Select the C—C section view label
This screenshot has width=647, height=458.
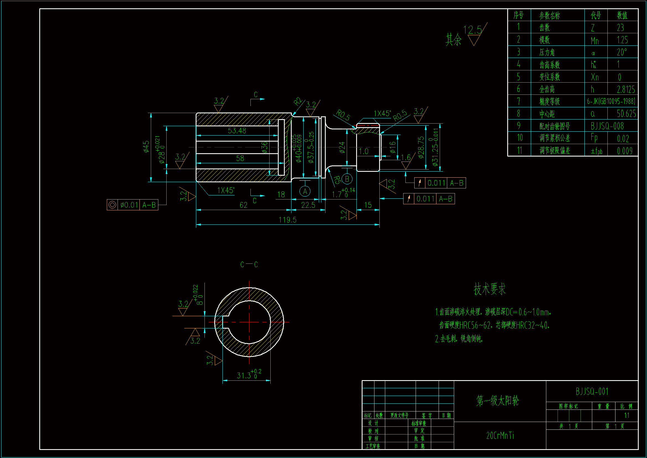pos(249,265)
